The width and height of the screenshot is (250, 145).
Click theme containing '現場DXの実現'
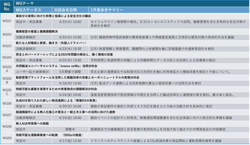57,100
